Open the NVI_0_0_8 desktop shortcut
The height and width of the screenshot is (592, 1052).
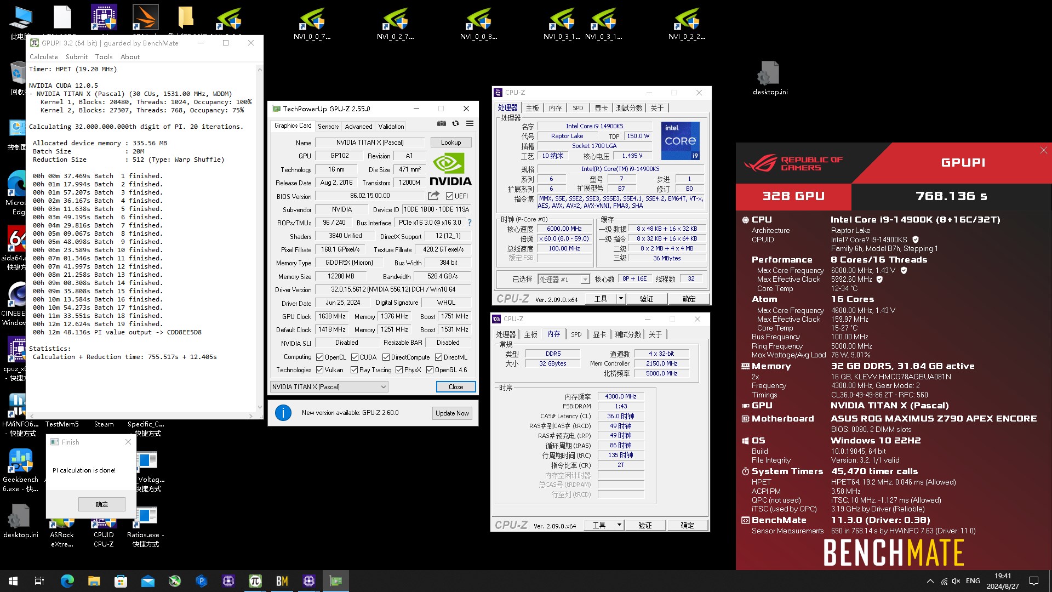tap(479, 24)
